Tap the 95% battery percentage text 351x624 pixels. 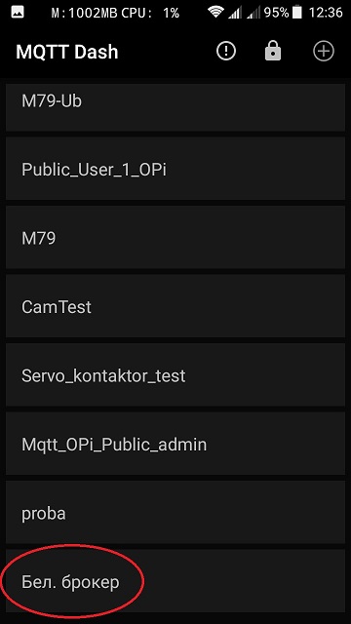(x=276, y=13)
